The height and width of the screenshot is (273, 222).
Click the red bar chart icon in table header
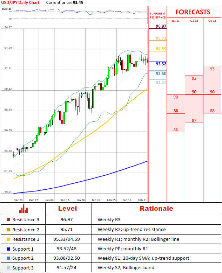(x=23, y=208)
